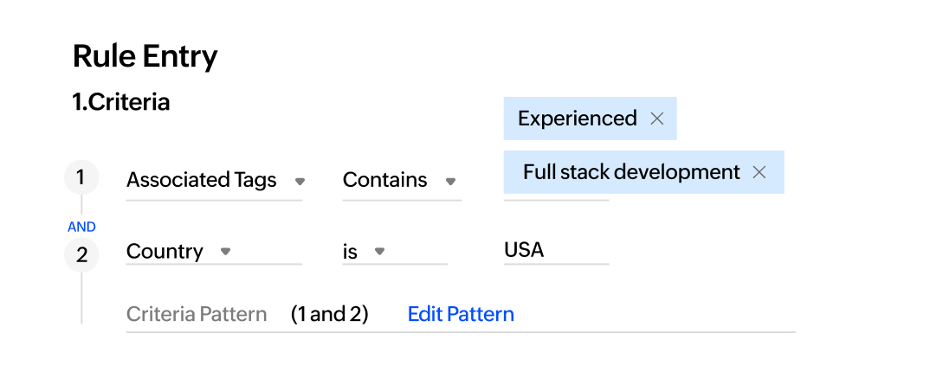Click the 'is' operator text

[350, 252]
